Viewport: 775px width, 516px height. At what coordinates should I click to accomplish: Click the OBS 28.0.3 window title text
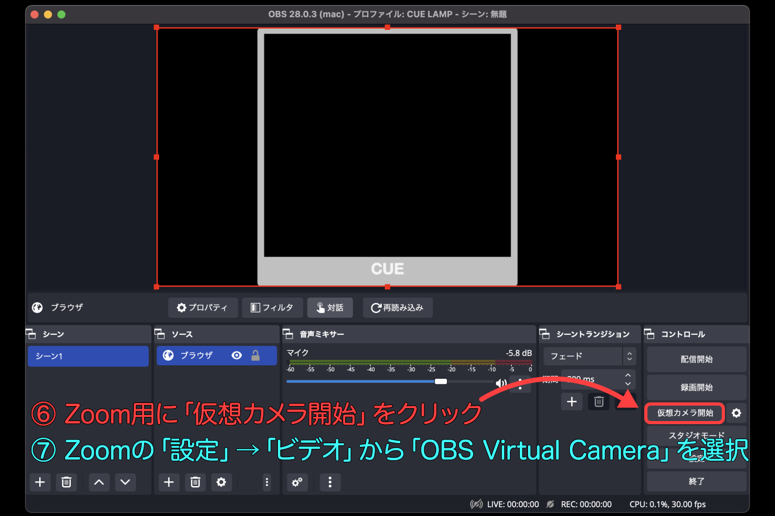coord(388,14)
